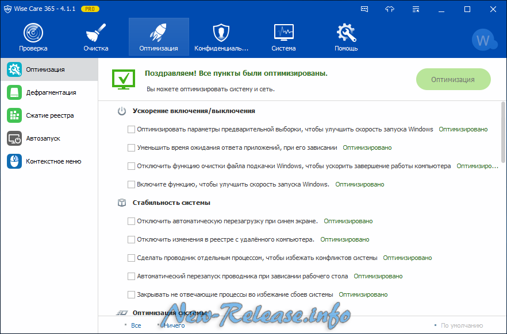507x334 pixels.
Task: Click the vertical scrollbar of the optimization list
Action: tap(503, 133)
